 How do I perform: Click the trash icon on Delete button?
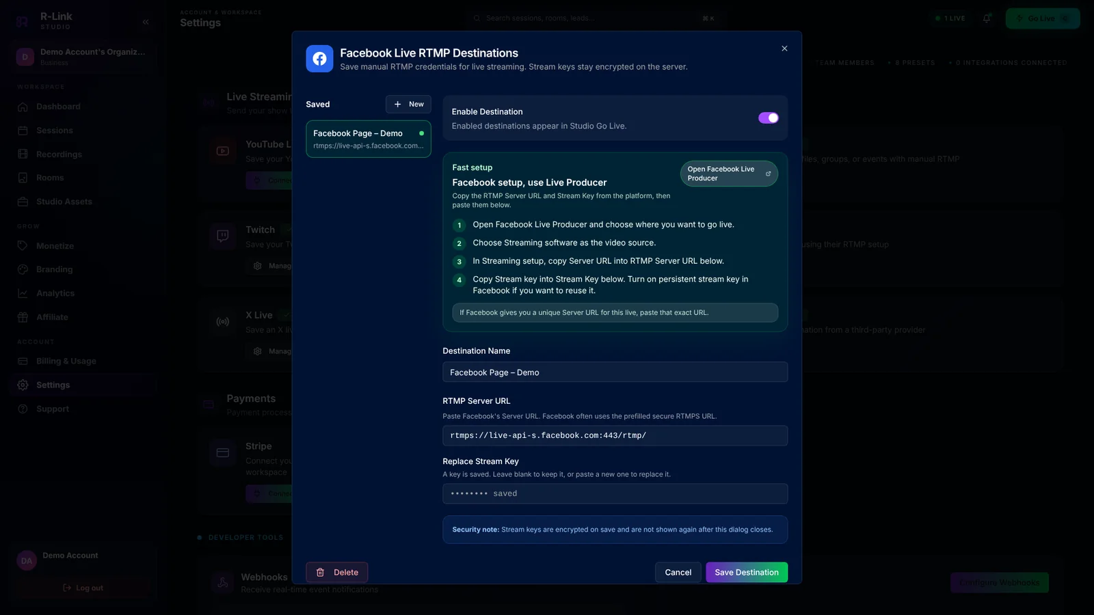(320, 572)
